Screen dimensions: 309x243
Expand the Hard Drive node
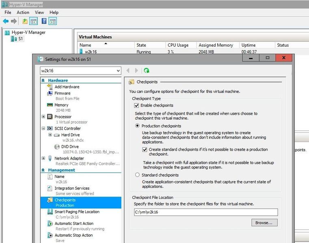tap(50, 135)
